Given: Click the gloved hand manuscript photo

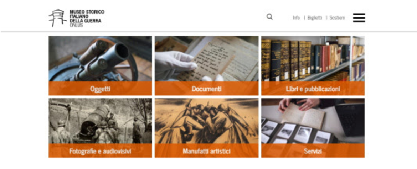Looking at the screenshot, I should coord(207,59).
